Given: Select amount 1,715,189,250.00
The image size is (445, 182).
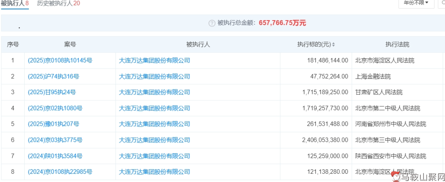Looking at the screenshot, I should 326,92.
